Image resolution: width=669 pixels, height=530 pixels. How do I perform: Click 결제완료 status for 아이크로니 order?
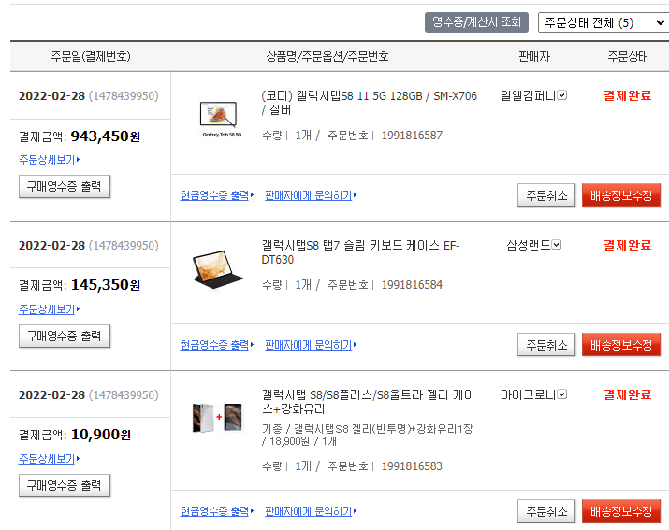click(x=627, y=394)
